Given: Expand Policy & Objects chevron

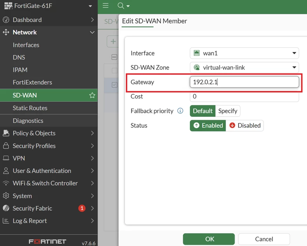Looking at the screenshot, I should pos(92,133).
